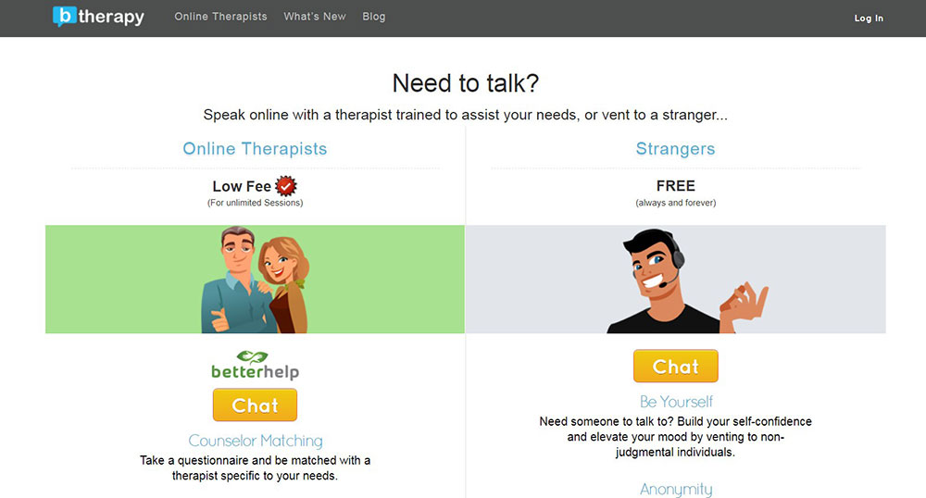Screen dimensions: 926x498
Task: Select the Online Therapists heading
Action: 255,149
